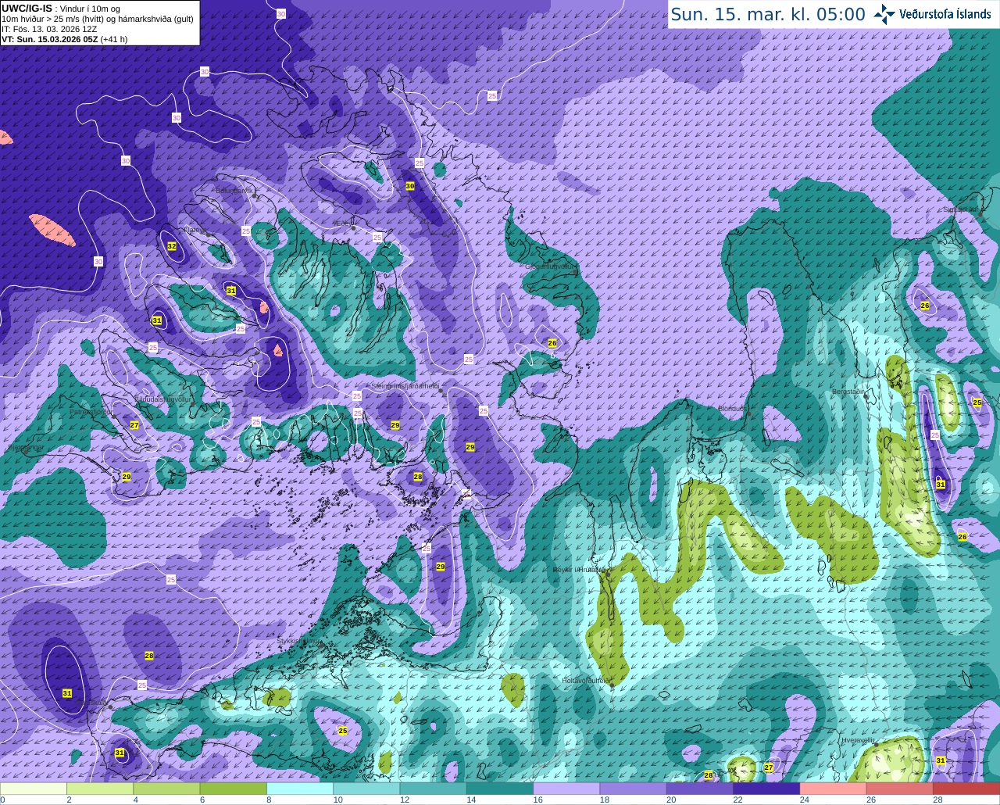Pick the 12–14 m/s teal legend swatch
1000x805 pixels.
coord(433,789)
